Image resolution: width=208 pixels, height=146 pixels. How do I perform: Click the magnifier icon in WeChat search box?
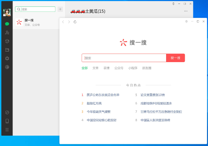[x=19, y=9]
